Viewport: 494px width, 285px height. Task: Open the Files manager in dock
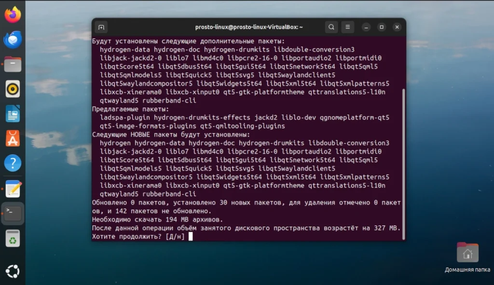pyautogui.click(x=13, y=64)
